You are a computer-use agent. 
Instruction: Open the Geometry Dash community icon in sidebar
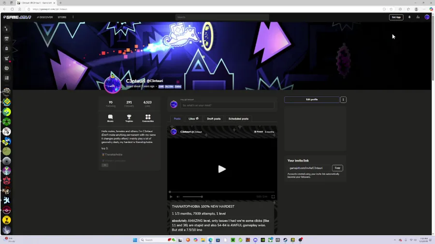tap(7, 102)
